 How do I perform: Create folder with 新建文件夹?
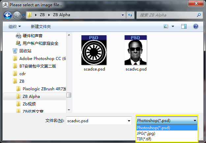click(41, 27)
